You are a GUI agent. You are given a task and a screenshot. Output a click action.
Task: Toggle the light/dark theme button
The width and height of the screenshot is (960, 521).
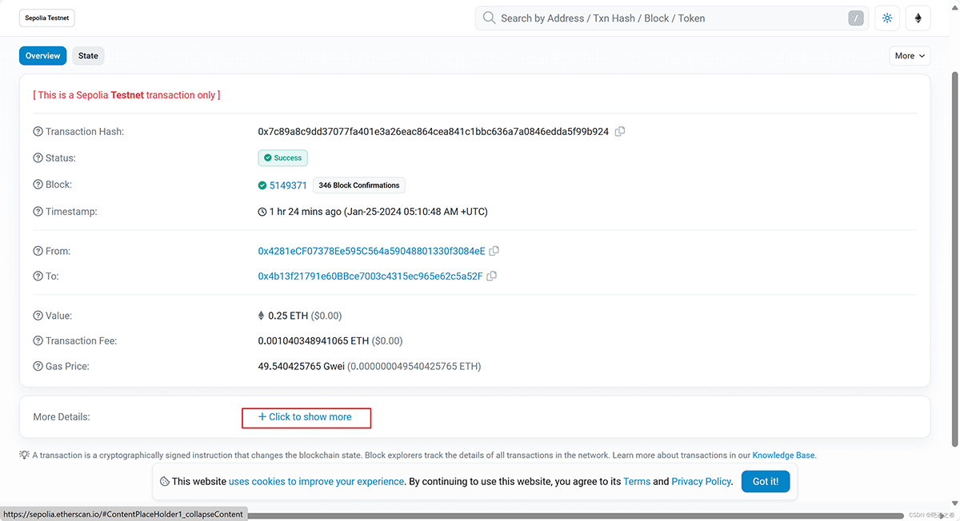(x=886, y=18)
